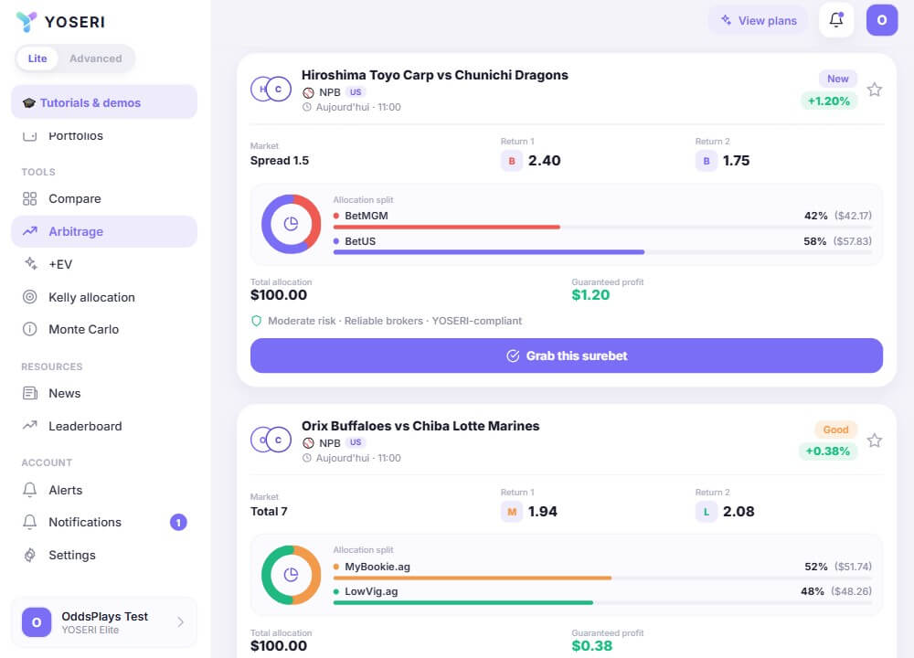Screen dimensions: 914x658
Task: Open Tutorials & demos
Action: pyautogui.click(x=104, y=102)
